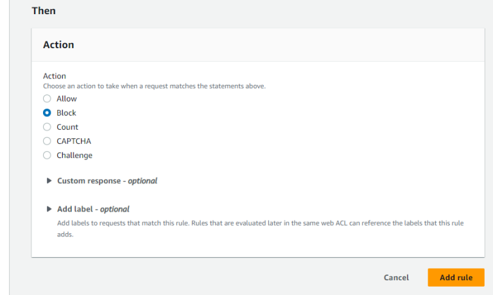Click the Cancel button
493x295 pixels.
[396, 278]
